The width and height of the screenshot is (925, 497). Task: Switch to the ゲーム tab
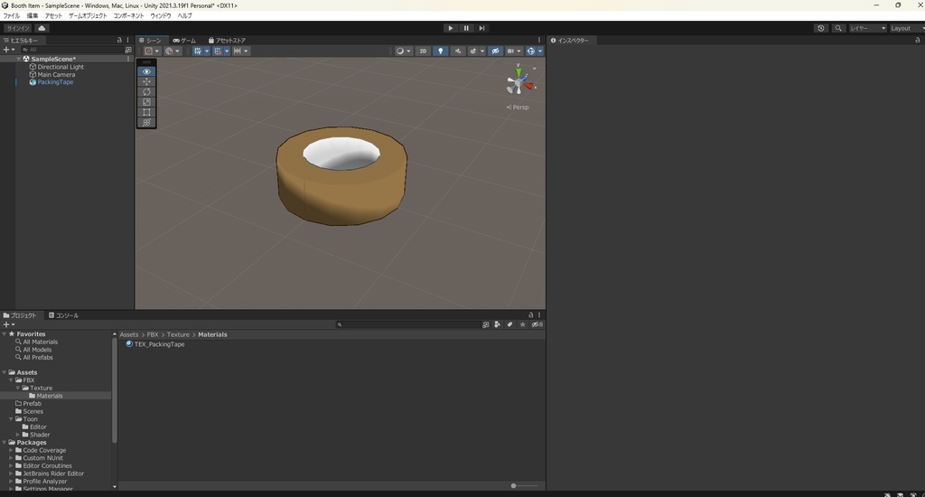tap(184, 40)
